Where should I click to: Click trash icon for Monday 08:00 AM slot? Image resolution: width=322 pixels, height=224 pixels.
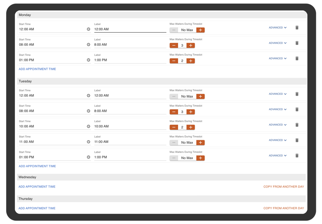[297, 43]
